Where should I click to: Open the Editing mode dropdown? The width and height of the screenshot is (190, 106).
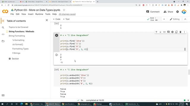[175, 19]
